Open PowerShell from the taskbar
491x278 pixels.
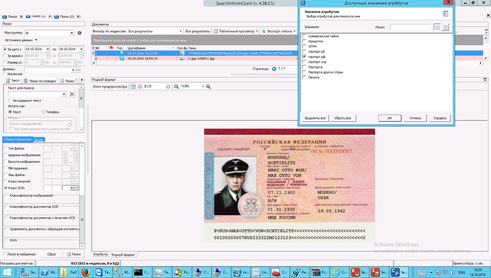[x=49, y=272]
